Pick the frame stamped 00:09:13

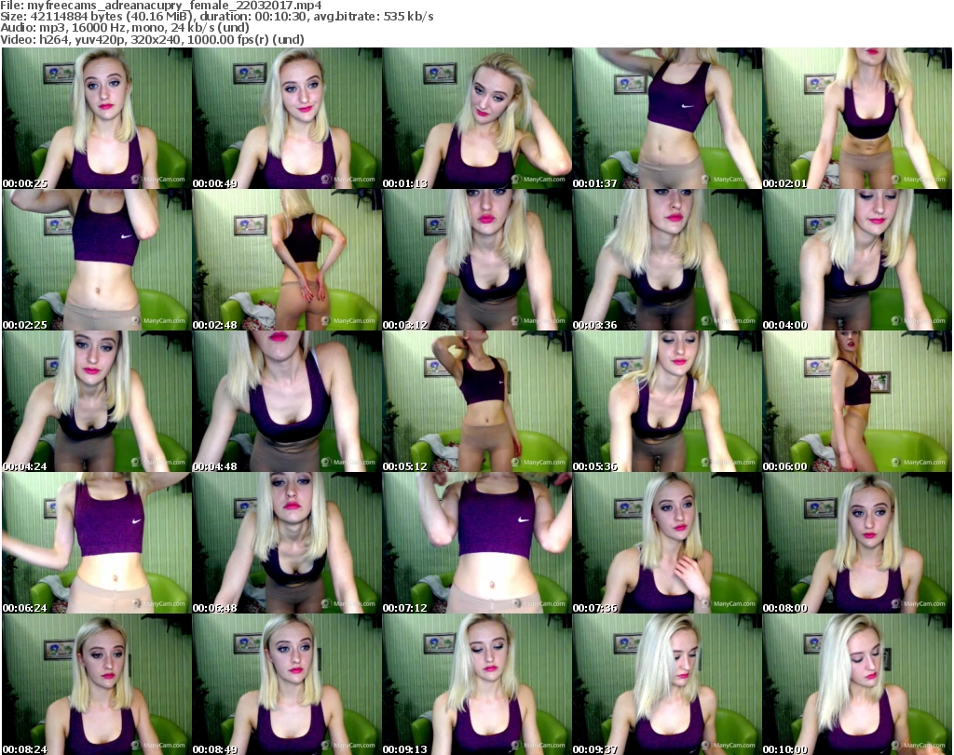point(477,684)
